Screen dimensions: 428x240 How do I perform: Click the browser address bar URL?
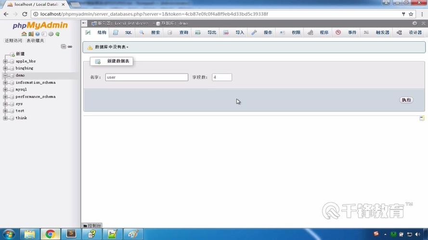(x=154, y=14)
